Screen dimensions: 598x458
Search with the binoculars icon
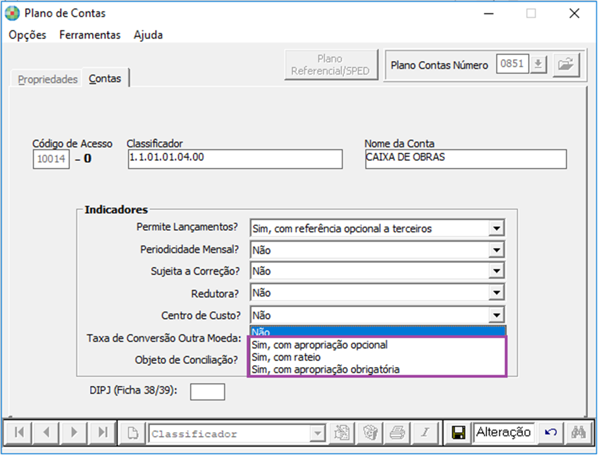tap(578, 433)
